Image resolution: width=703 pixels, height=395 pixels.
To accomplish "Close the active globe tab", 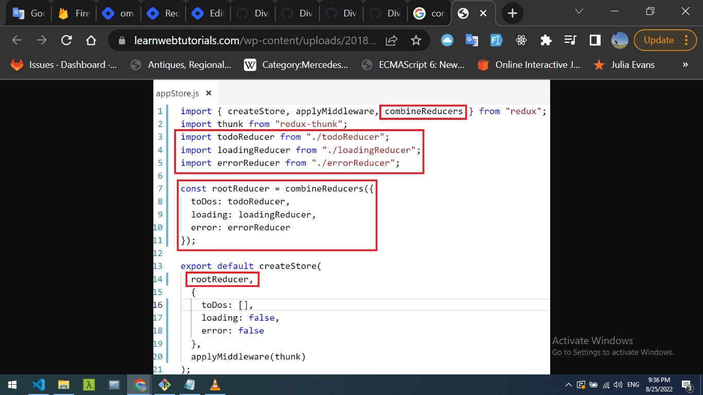I will (483, 13).
